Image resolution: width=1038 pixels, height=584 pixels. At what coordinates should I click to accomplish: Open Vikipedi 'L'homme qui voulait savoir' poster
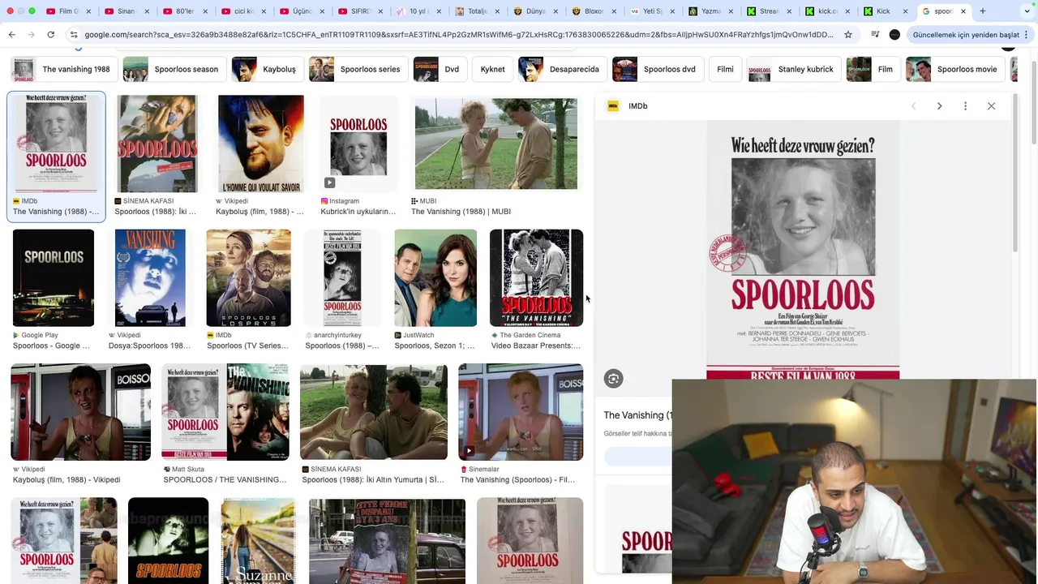click(x=260, y=144)
